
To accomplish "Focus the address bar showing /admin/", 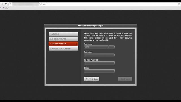I will [95, 4].
